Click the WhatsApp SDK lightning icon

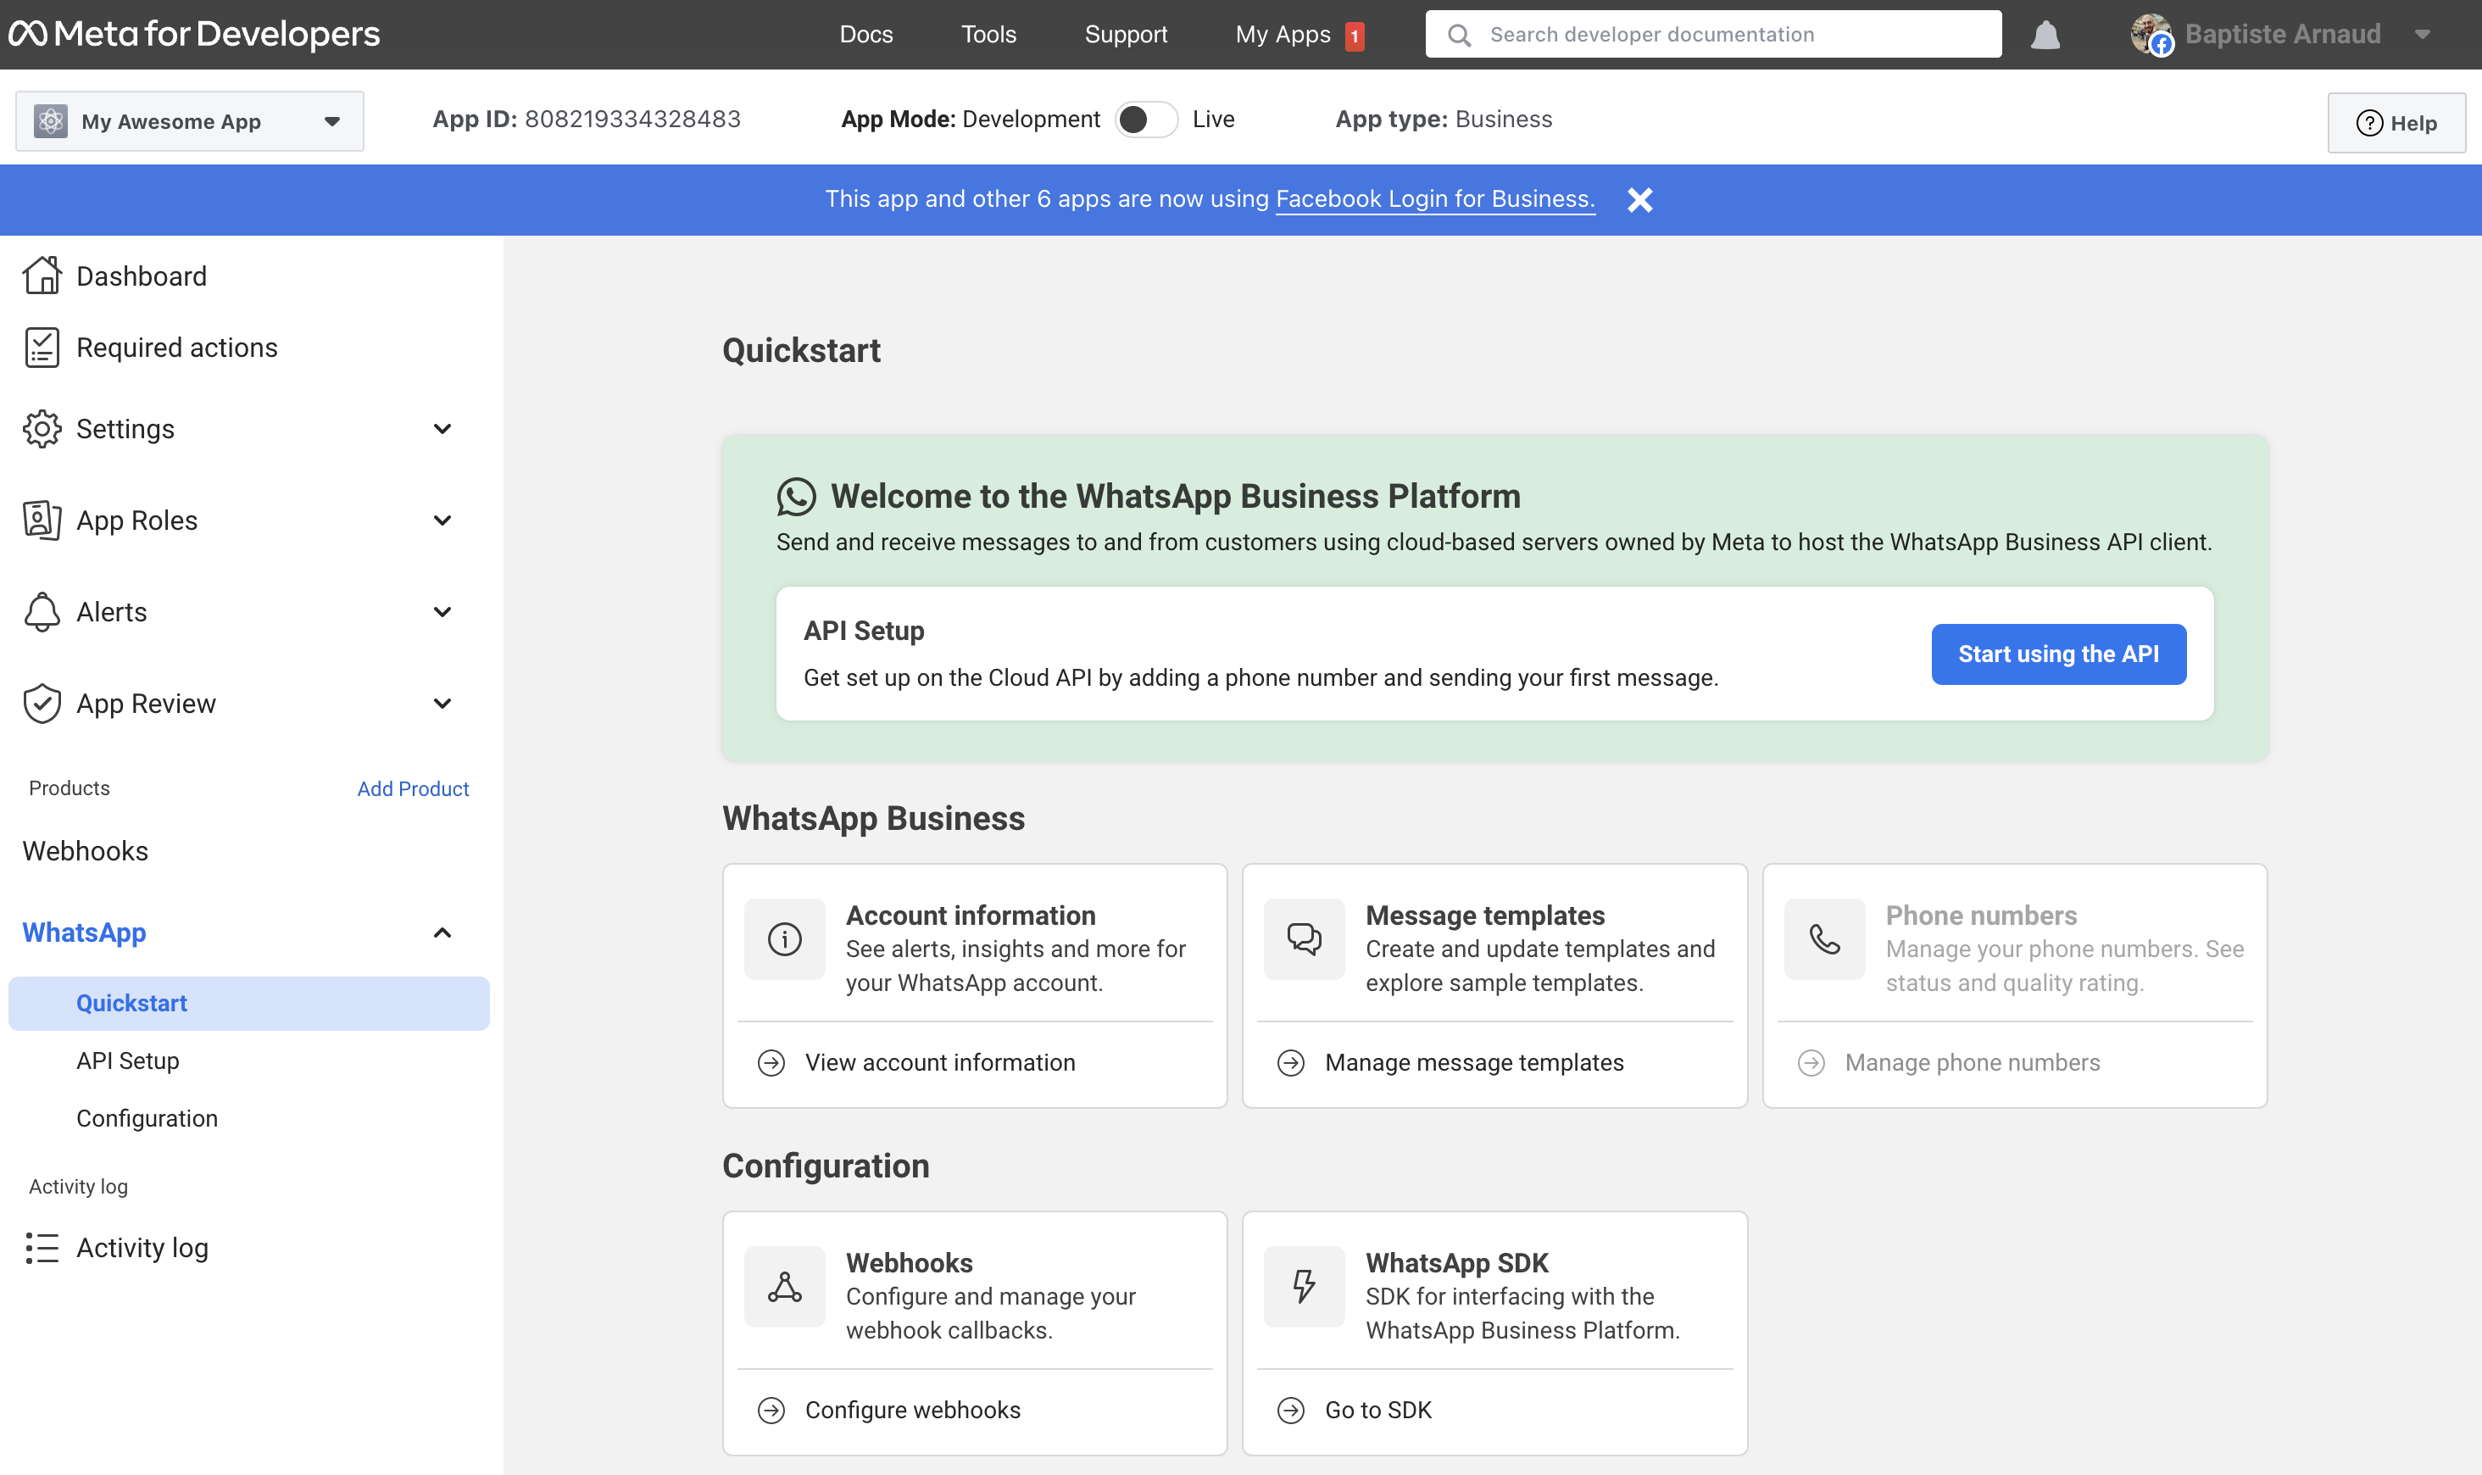(x=1304, y=1287)
